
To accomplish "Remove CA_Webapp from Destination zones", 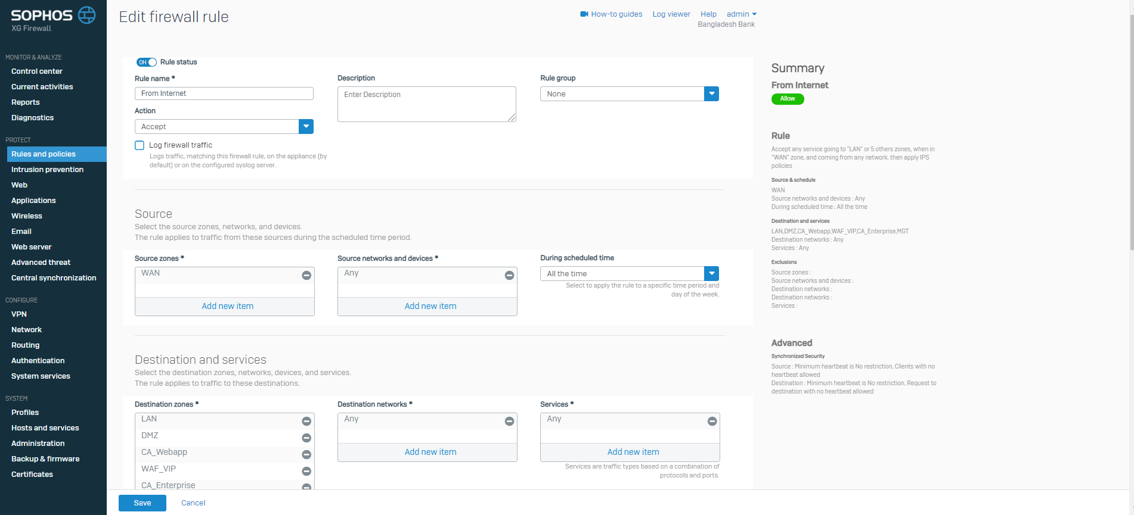I will point(306,454).
